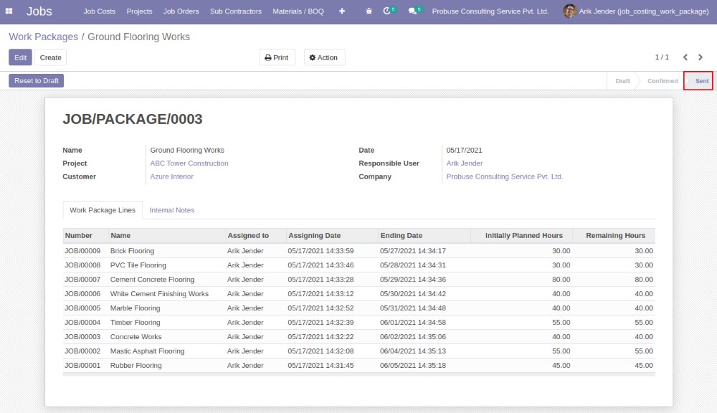Click the user avatar picture
This screenshot has height=413, width=717.
coord(569,11)
